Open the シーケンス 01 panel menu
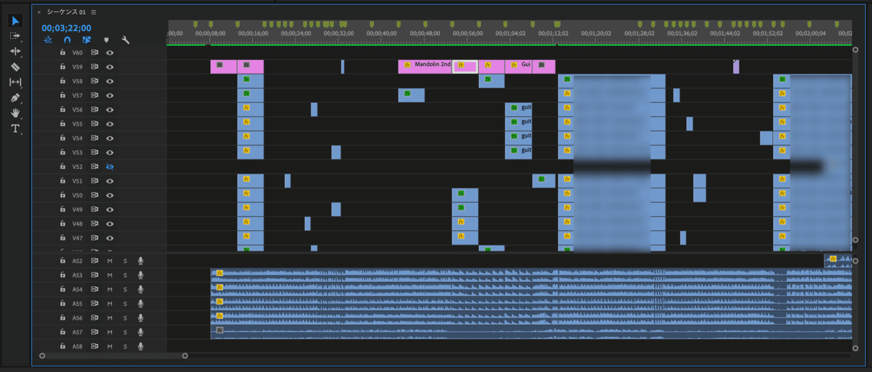872x372 pixels. coord(93,12)
